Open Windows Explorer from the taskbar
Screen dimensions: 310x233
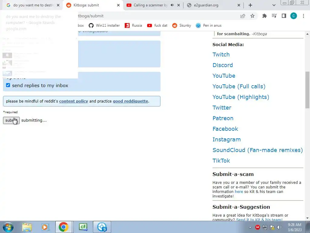27,227
